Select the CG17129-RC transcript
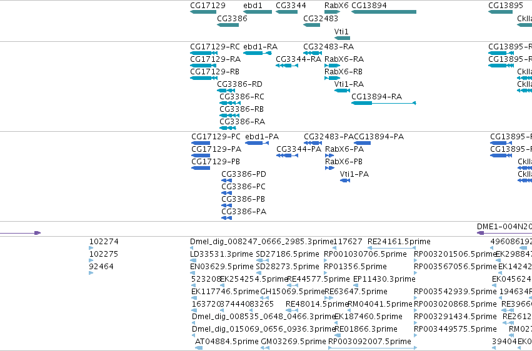This screenshot has width=532, height=351. (x=204, y=53)
